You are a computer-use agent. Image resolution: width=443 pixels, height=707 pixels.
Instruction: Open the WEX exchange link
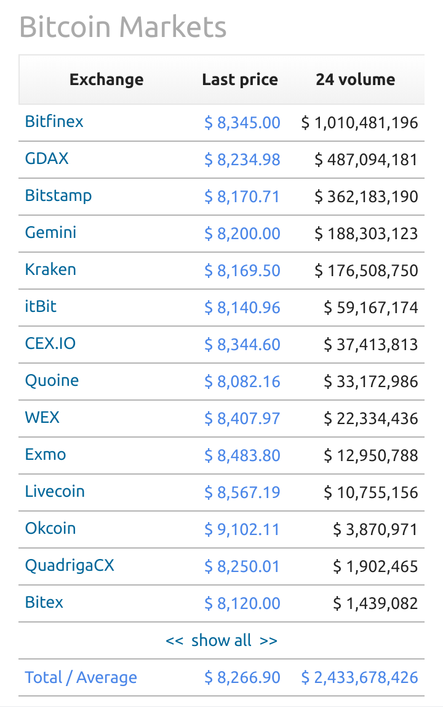click(42, 417)
